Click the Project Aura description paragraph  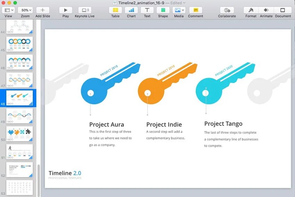click(x=110, y=138)
